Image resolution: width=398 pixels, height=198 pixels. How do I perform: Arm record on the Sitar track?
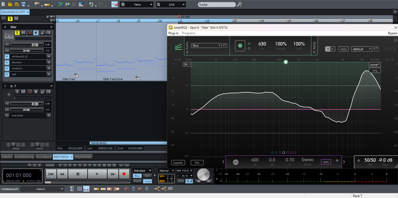pos(30,33)
